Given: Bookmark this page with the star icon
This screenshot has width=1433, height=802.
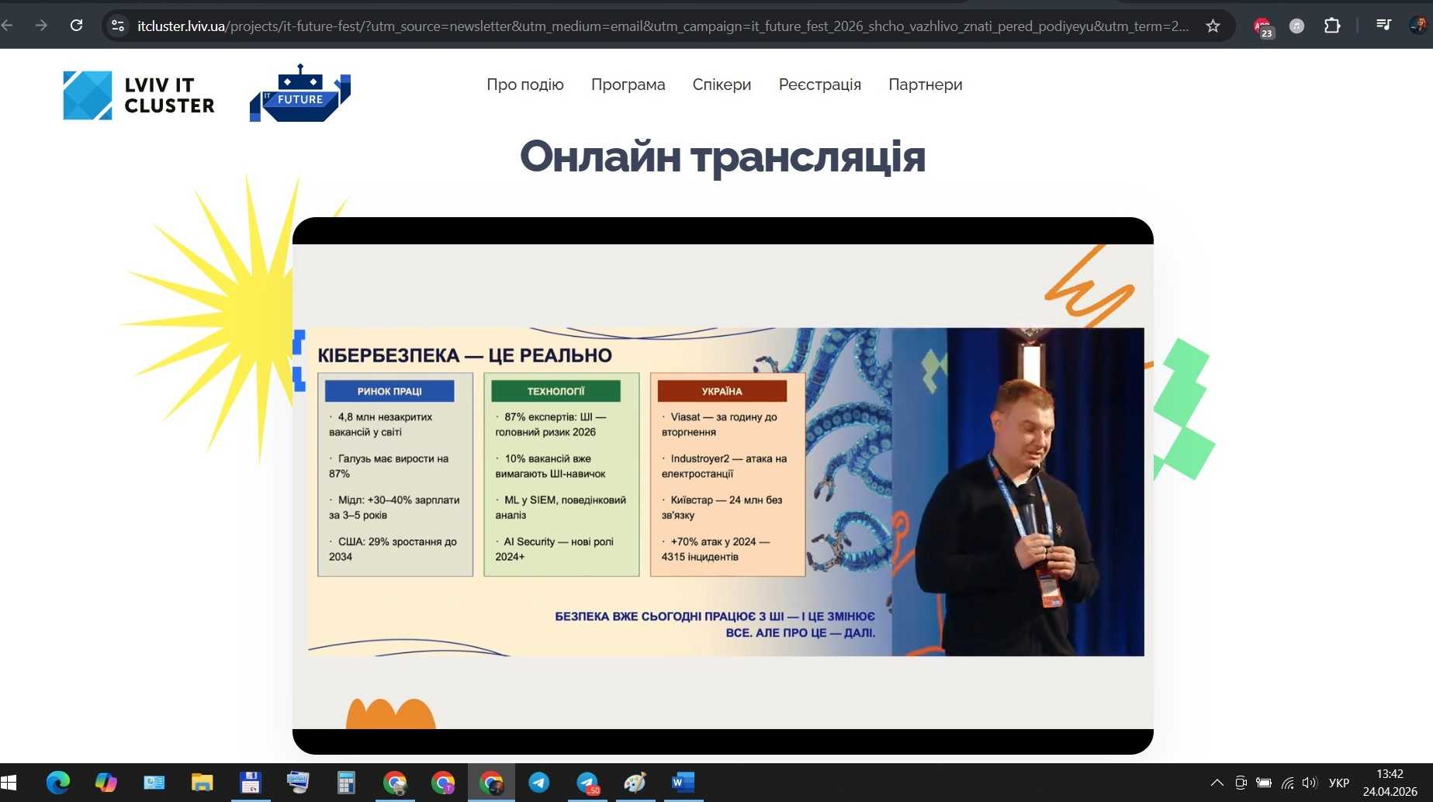Looking at the screenshot, I should 1213,26.
